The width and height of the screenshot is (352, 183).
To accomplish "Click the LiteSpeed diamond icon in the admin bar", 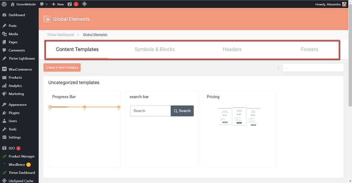I will click(x=85, y=4).
